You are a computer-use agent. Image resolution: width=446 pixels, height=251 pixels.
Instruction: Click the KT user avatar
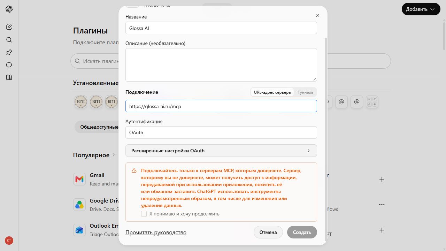9,241
